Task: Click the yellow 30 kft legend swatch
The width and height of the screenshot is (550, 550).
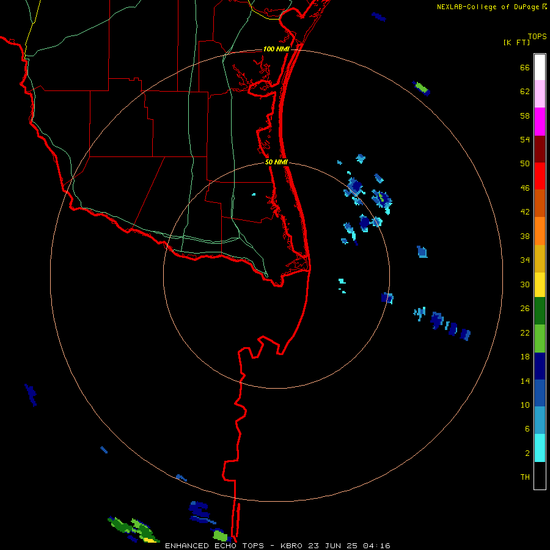Action: coord(540,284)
